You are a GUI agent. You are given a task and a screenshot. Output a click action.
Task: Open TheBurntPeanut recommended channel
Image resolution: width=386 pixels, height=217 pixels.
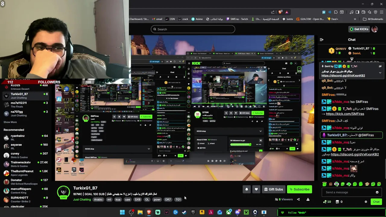click(x=26, y=173)
